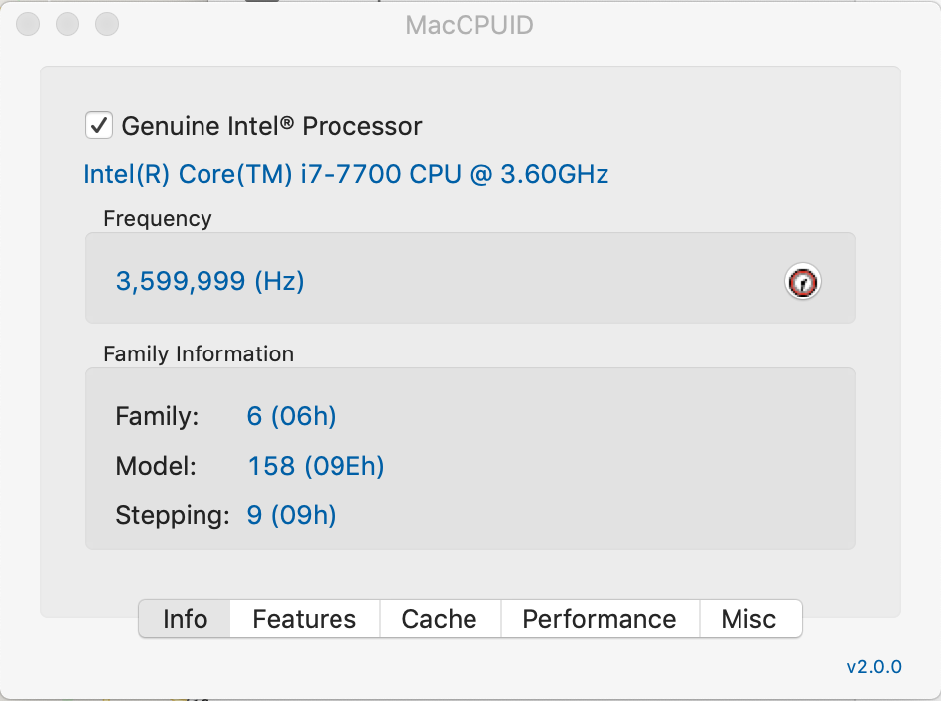Click the zoom window button
This screenshot has width=941, height=701.
pyautogui.click(x=107, y=24)
